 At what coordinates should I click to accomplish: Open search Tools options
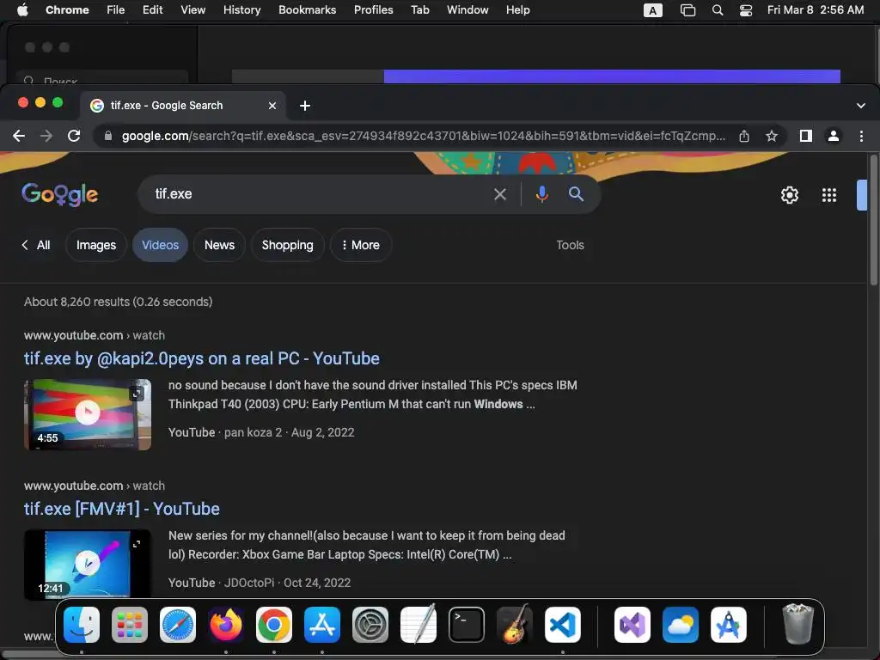571,245
